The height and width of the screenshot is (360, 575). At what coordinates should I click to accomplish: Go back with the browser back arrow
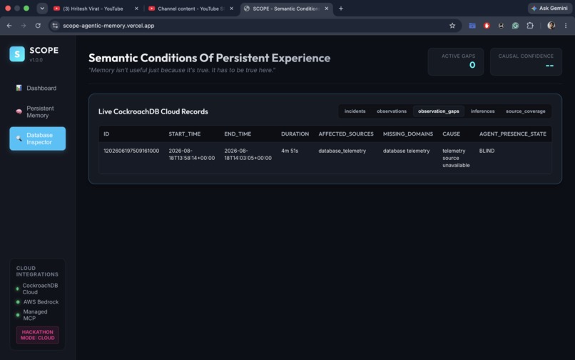click(x=9, y=26)
